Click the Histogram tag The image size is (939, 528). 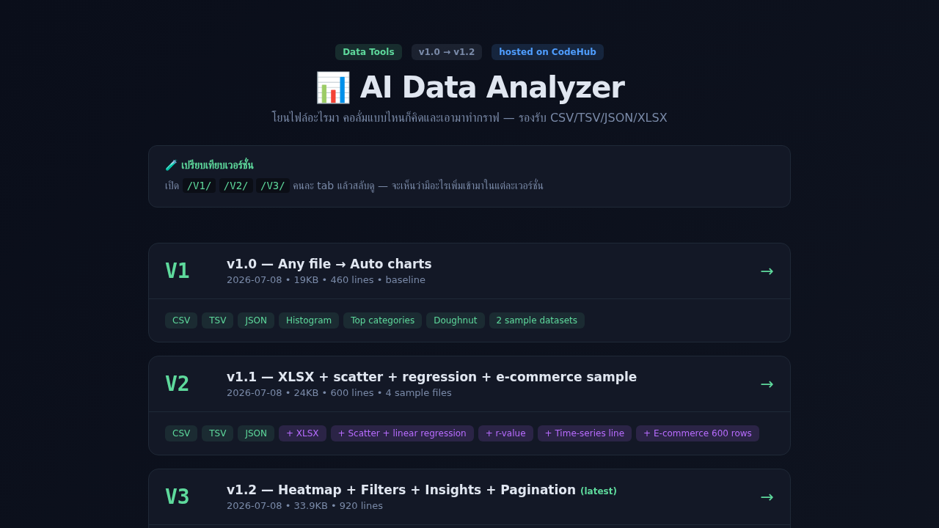point(309,320)
